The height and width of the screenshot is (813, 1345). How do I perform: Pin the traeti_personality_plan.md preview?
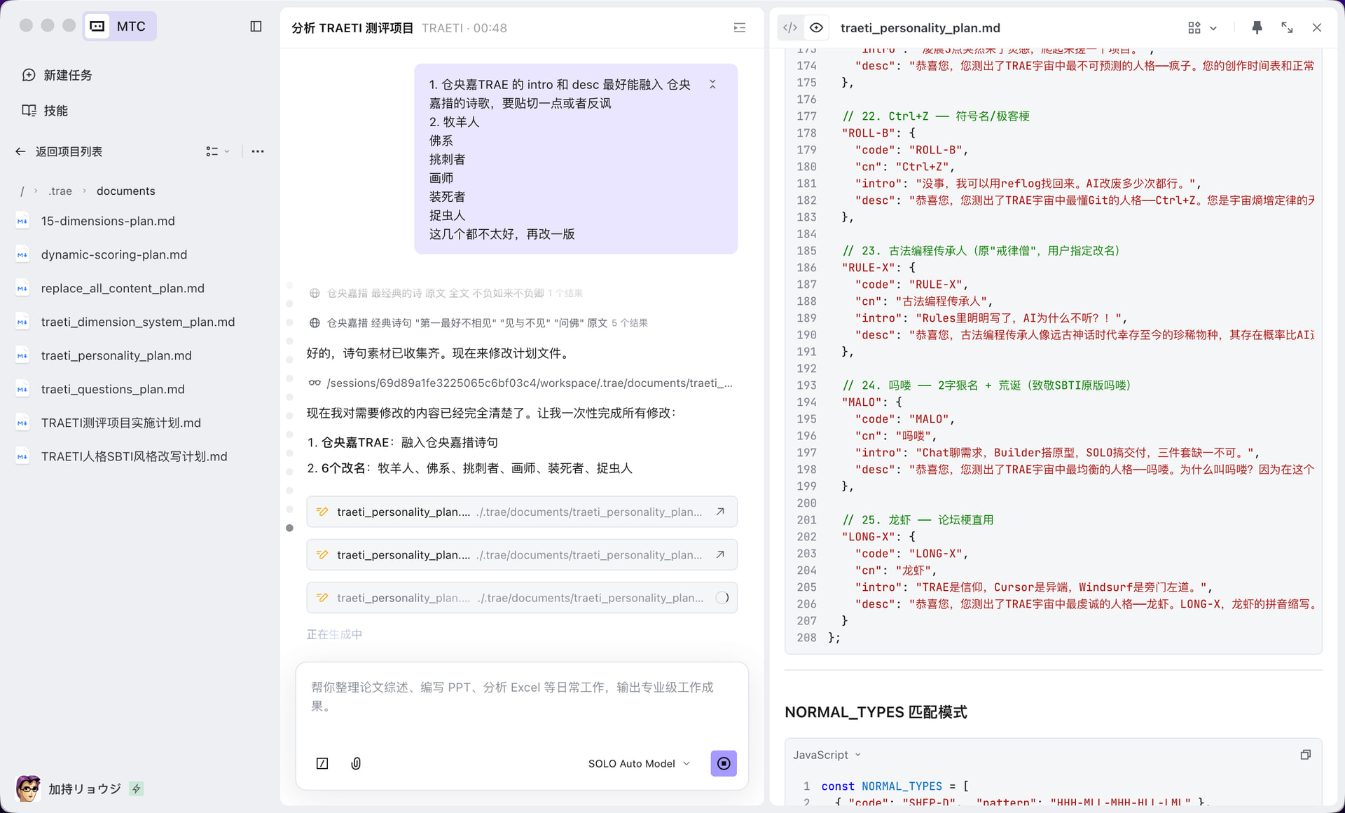click(1257, 28)
